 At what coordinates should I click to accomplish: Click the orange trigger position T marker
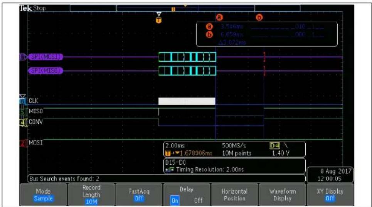pyautogui.click(x=159, y=21)
